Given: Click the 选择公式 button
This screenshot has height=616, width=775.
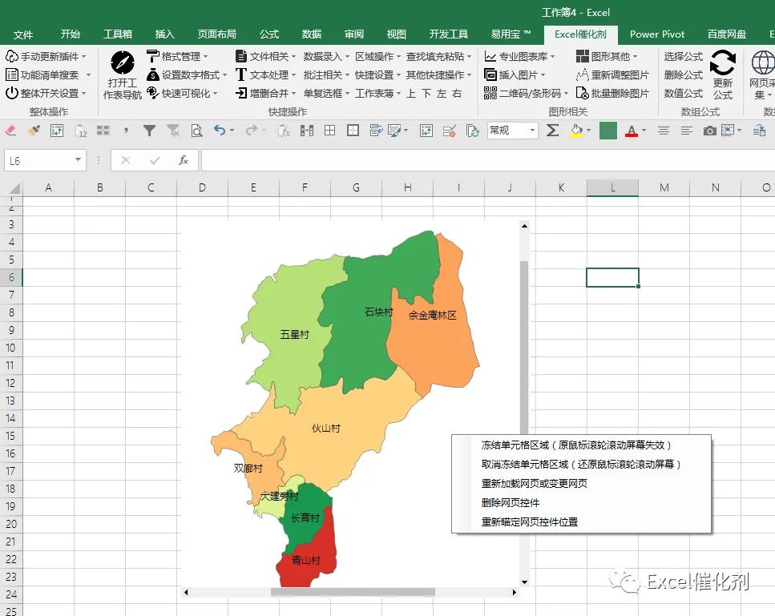Looking at the screenshot, I should pyautogui.click(x=683, y=57).
